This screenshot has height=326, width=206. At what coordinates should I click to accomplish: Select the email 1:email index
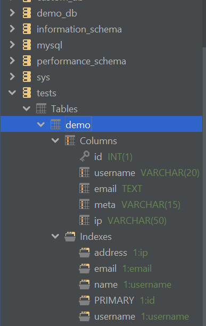[123, 269]
